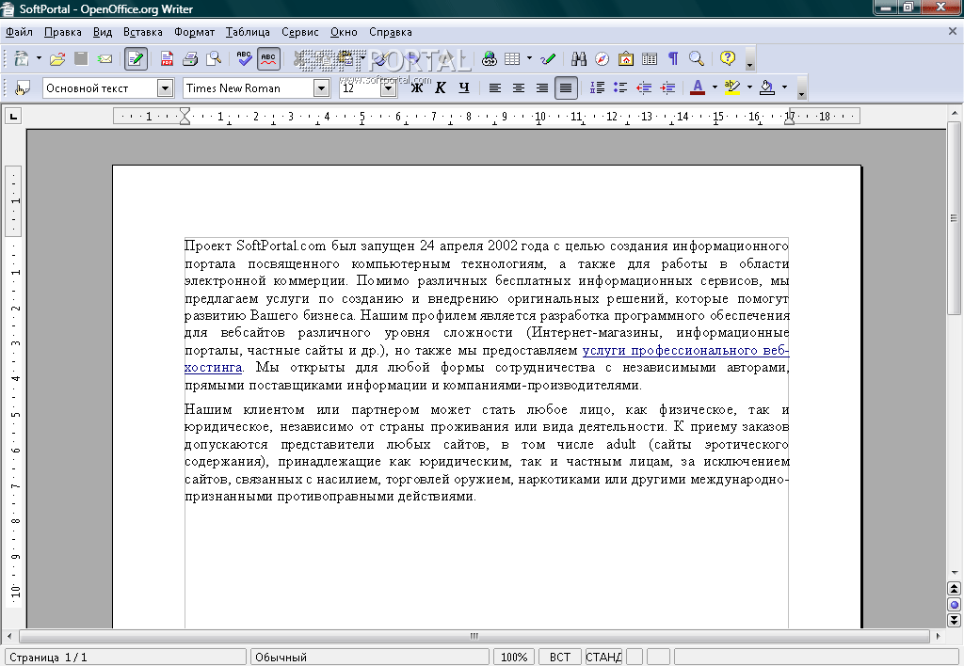
Task: Open OpenOffice.org Help question-mark icon
Action: tap(728, 58)
